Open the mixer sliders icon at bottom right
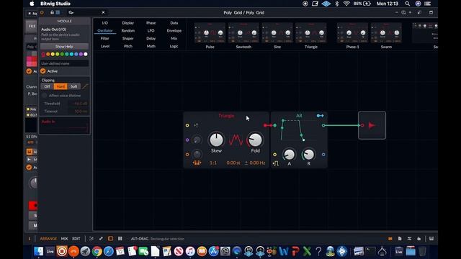Image resolution: width=461 pixels, height=259 pixels. click(409, 239)
